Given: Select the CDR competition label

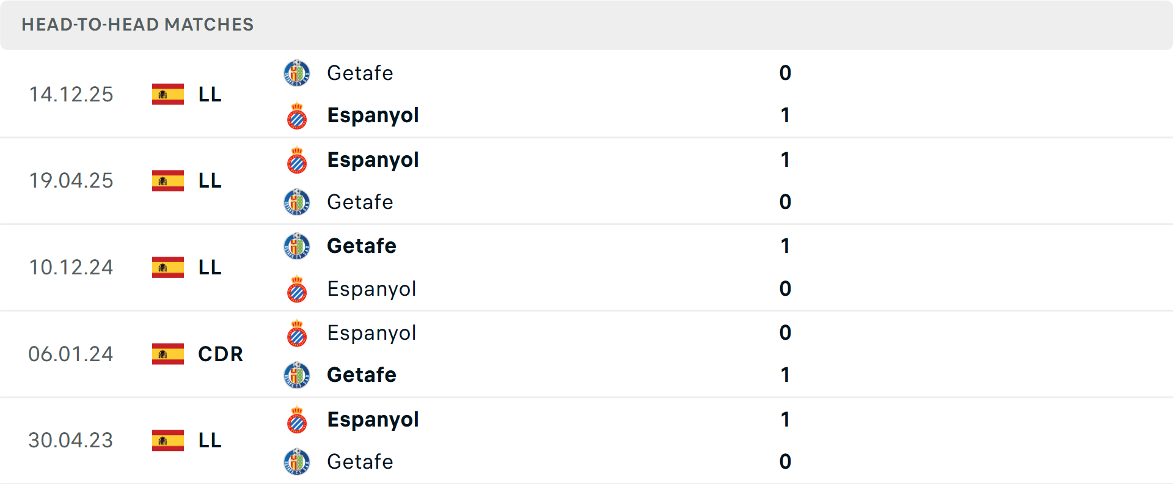Looking at the screenshot, I should [x=221, y=354].
